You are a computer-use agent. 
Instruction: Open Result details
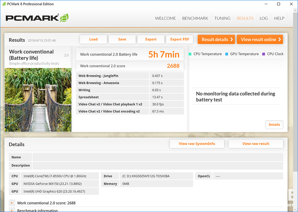pos(216,39)
